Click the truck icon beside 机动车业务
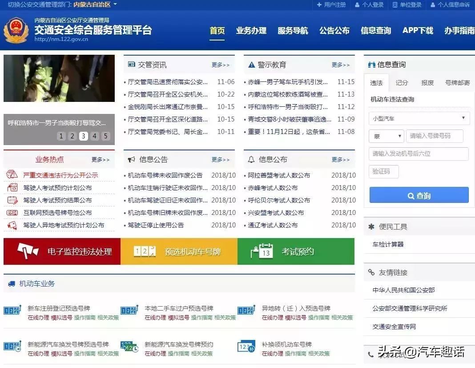475x368 pixels. click(x=12, y=284)
